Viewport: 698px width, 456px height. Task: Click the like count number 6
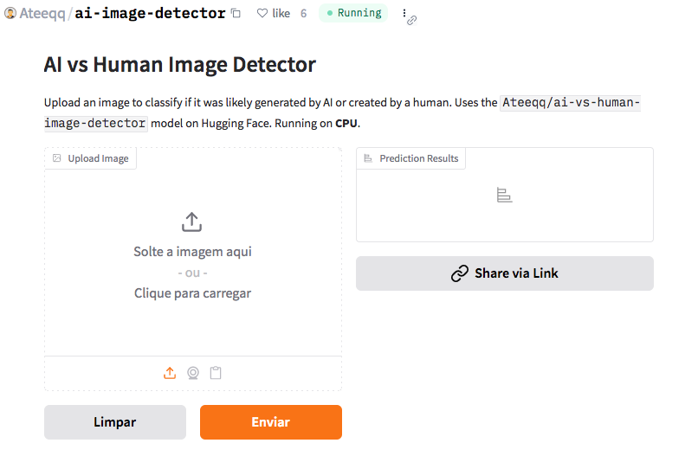pos(303,14)
